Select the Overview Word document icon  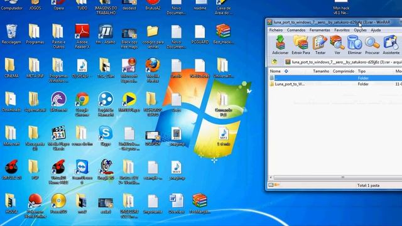177,204
